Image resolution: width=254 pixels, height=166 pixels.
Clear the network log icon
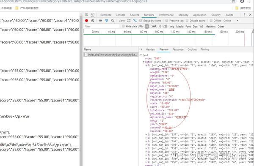pyautogui.click(x=93, y=21)
